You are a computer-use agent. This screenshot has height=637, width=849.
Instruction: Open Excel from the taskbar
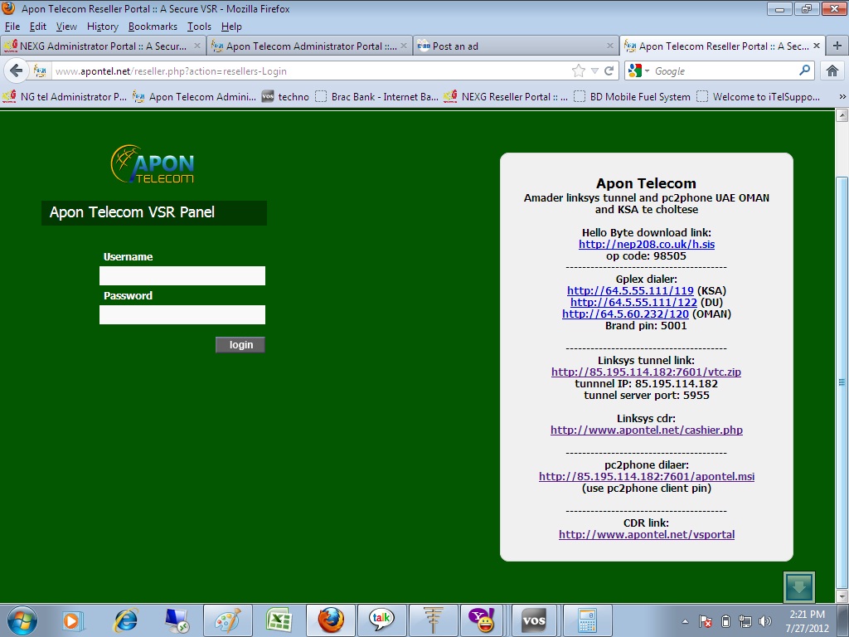tap(279, 620)
